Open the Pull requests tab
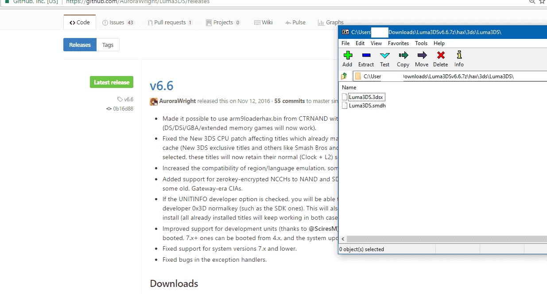The height and width of the screenshot is (294, 547). pos(171,23)
